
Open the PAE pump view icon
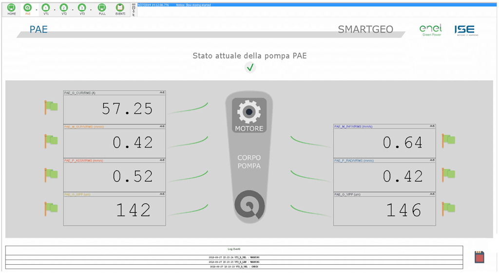click(x=28, y=8)
